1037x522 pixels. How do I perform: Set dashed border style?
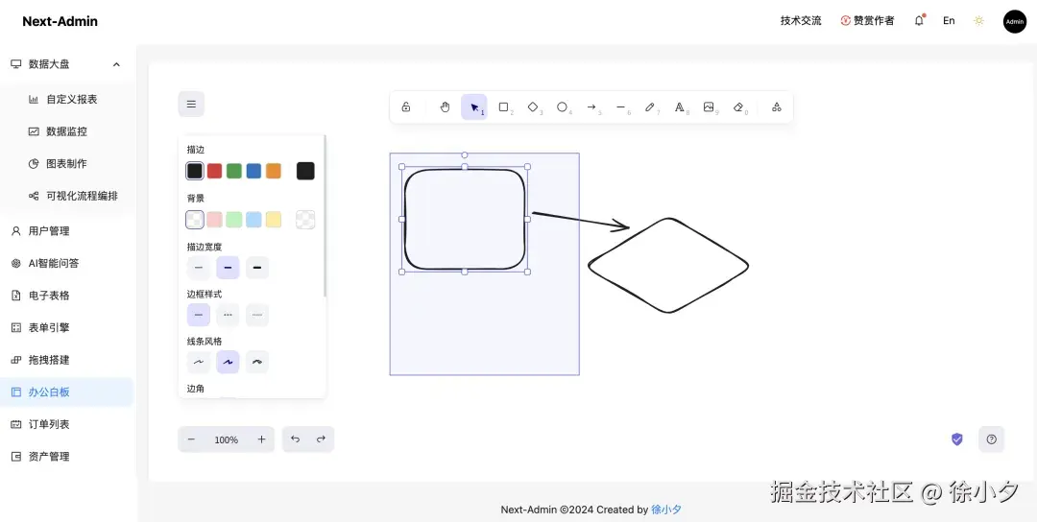point(228,315)
